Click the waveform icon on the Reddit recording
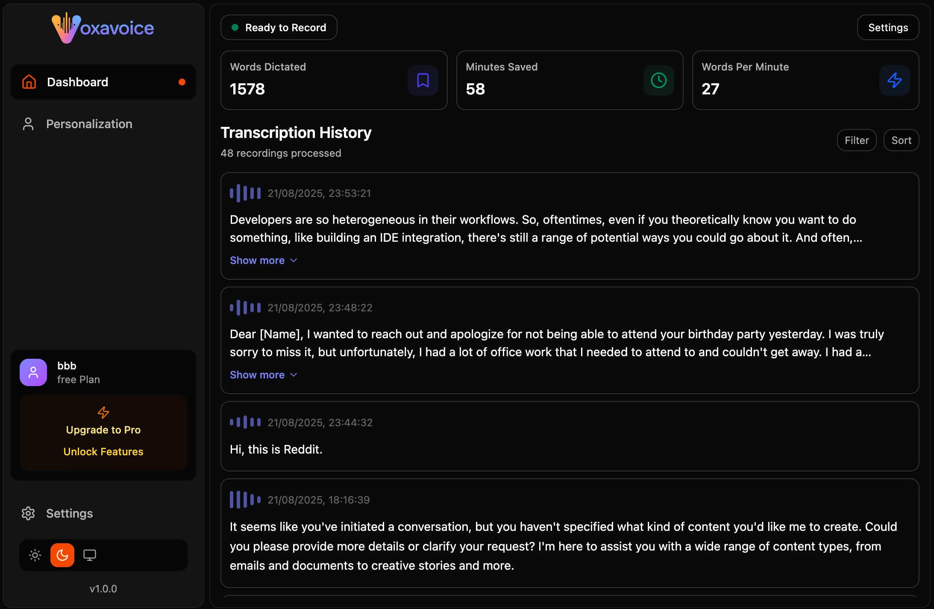Image resolution: width=934 pixels, height=609 pixels. (x=245, y=422)
